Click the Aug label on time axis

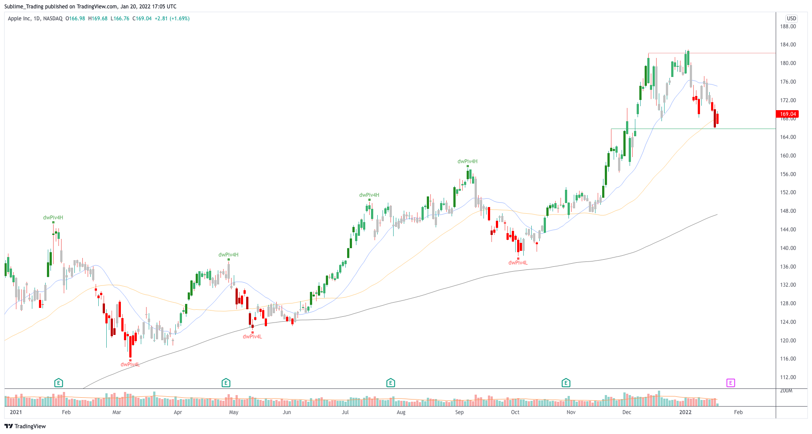click(x=401, y=412)
